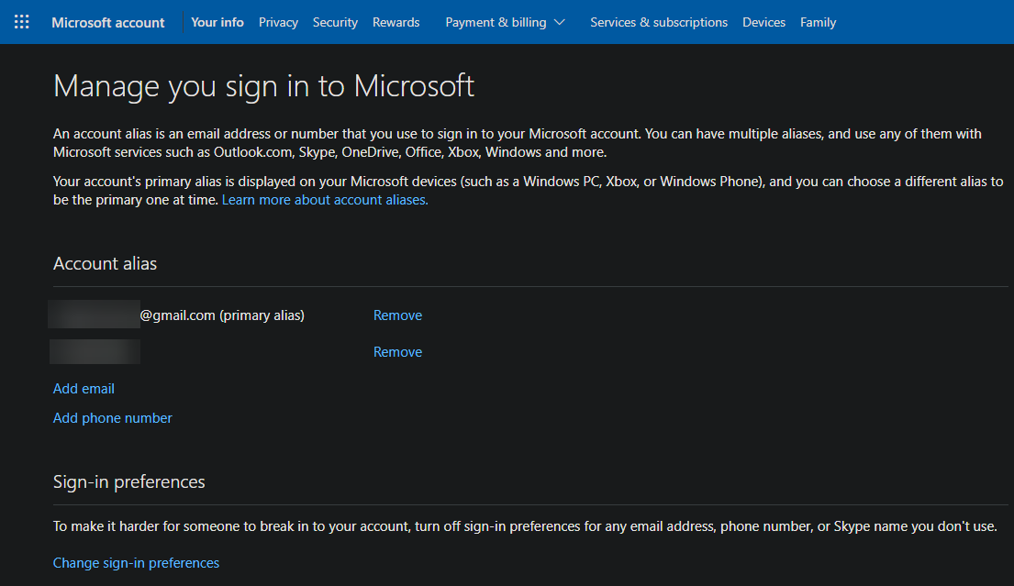Open the Rewards section

(396, 22)
